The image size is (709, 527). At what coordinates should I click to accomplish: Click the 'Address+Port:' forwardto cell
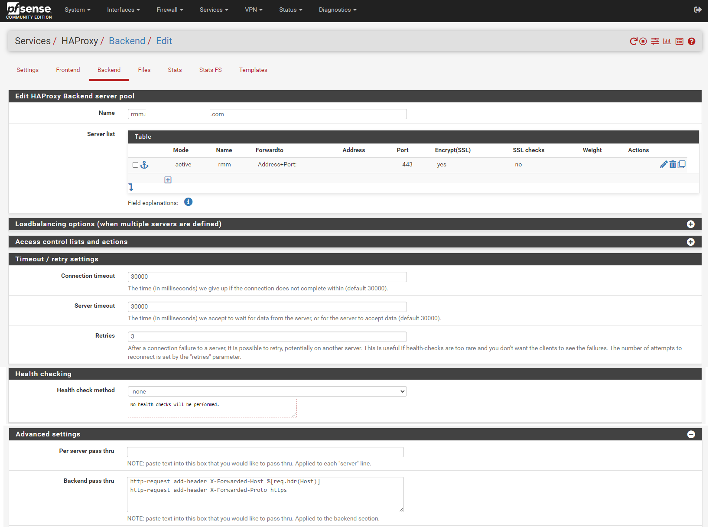click(277, 164)
